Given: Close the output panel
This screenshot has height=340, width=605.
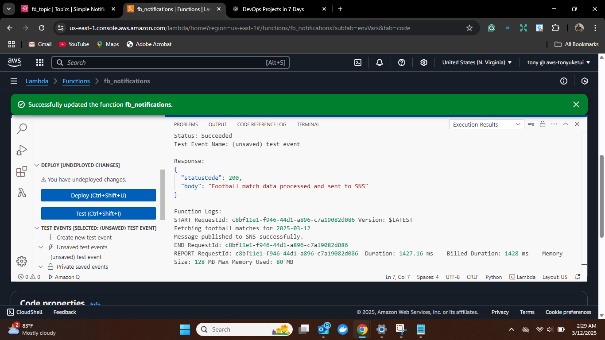Looking at the screenshot, I should coord(577,124).
